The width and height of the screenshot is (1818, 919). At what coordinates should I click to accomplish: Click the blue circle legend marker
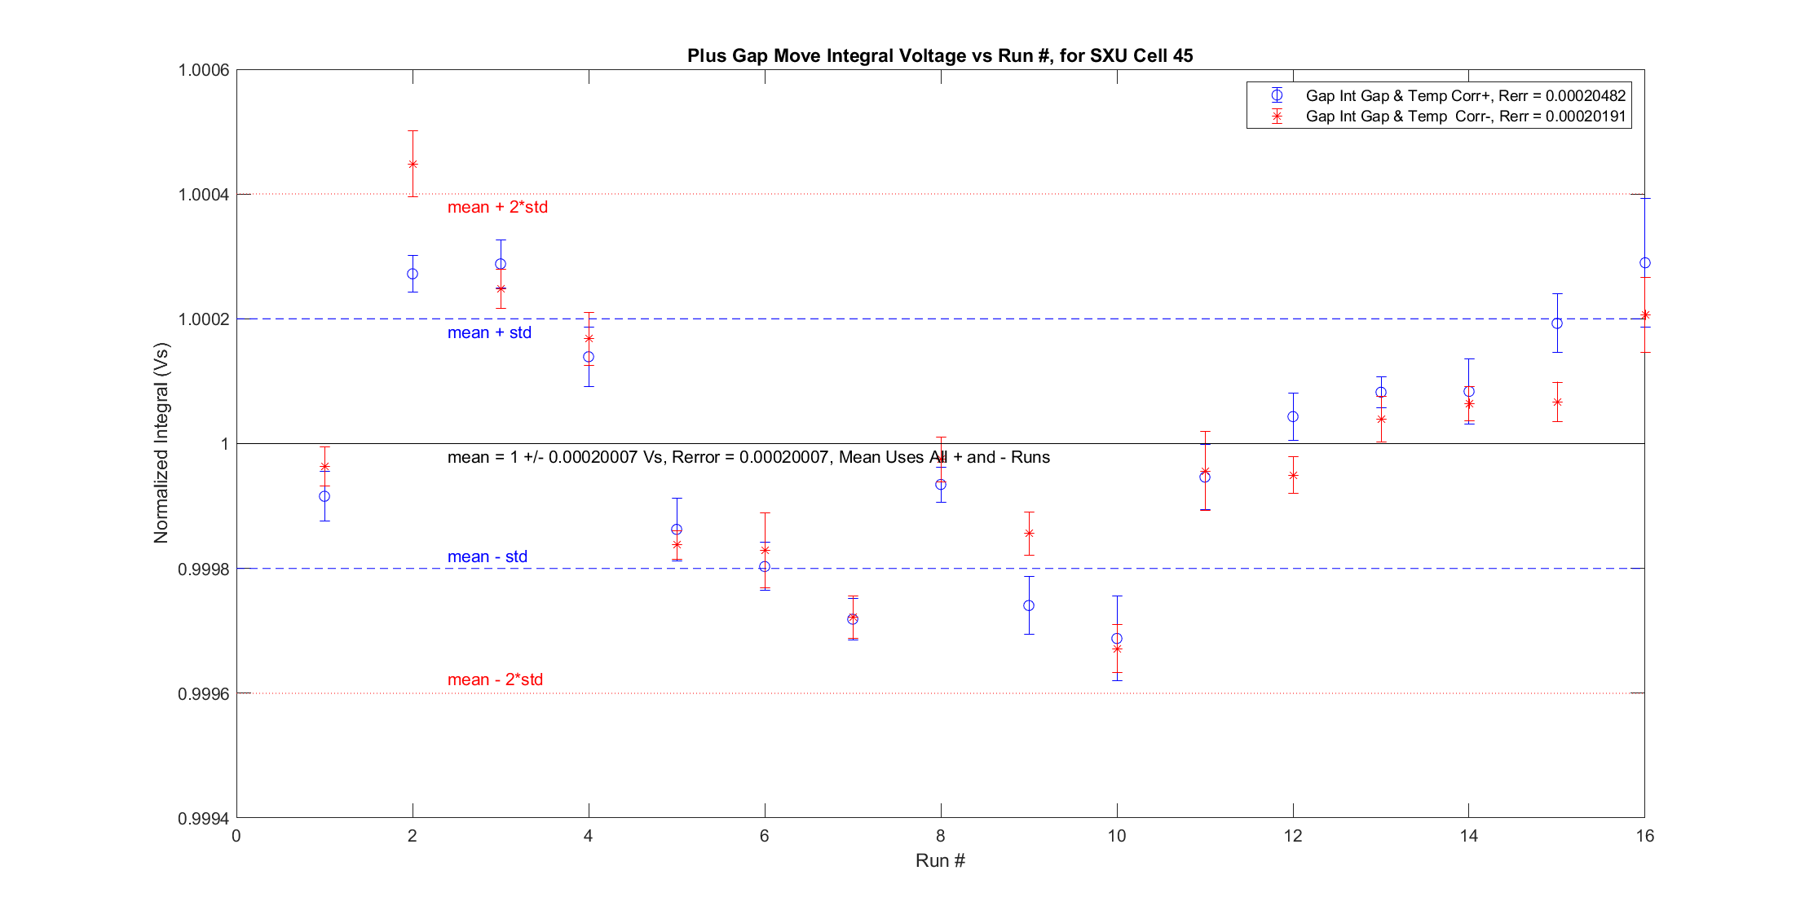point(1277,95)
